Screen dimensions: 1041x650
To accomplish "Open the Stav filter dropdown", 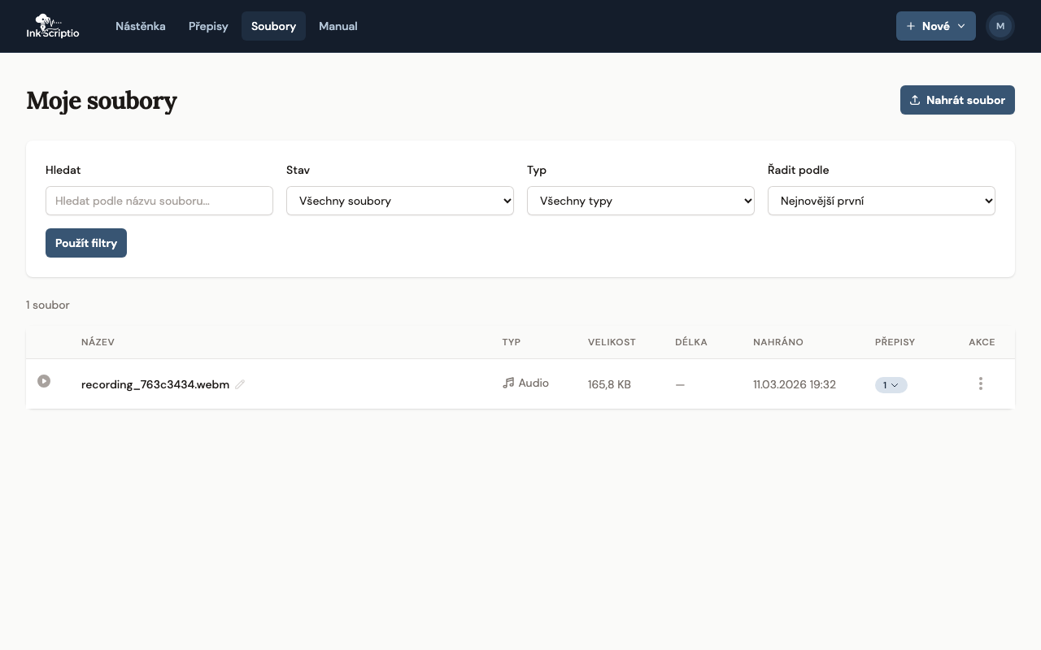I will tap(399, 201).
